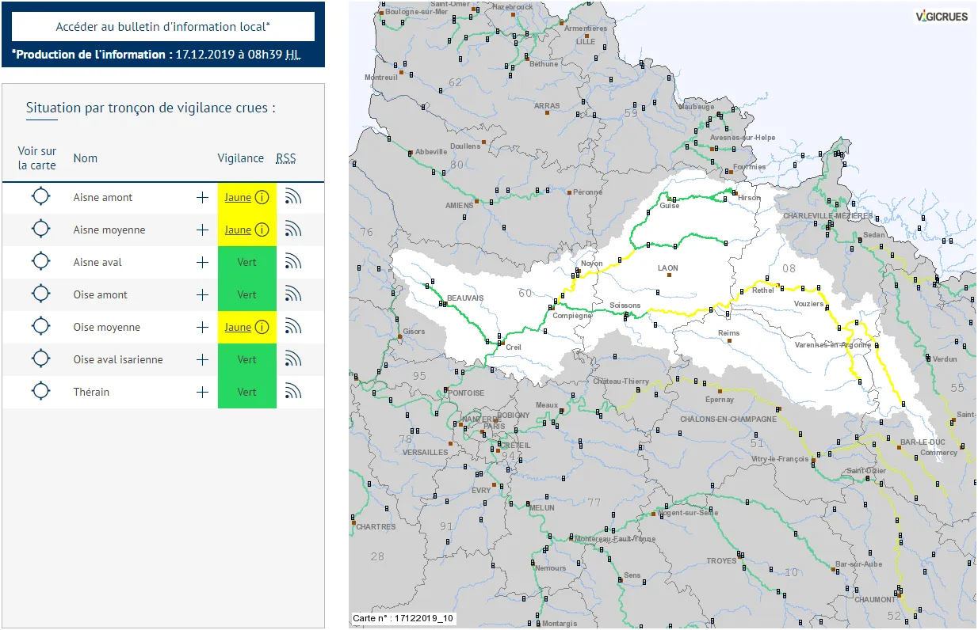Click the green Vert cell for Aisne aval
978x630 pixels.
click(x=246, y=262)
